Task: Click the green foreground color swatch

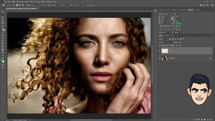Action: pyautogui.click(x=2, y=61)
